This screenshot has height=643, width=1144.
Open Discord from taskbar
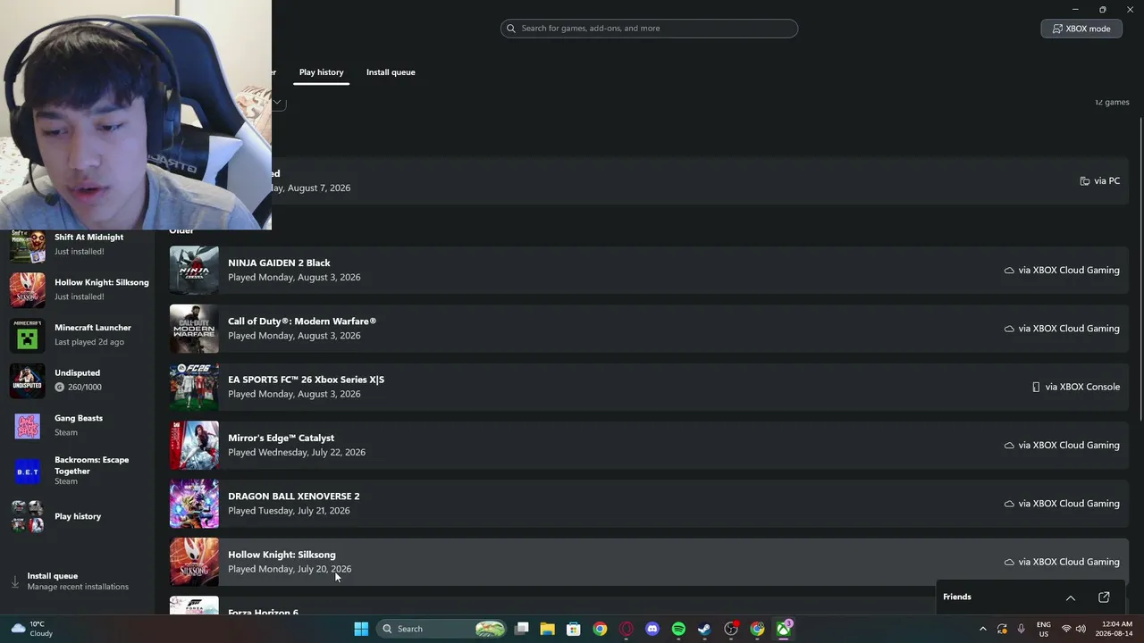652,629
